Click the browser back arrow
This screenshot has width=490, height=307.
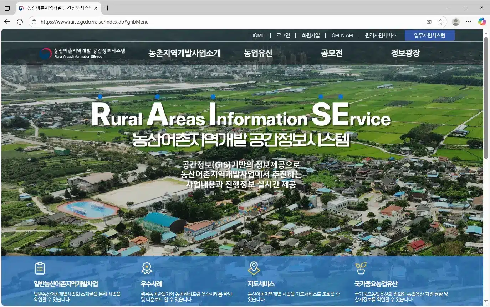click(x=7, y=22)
